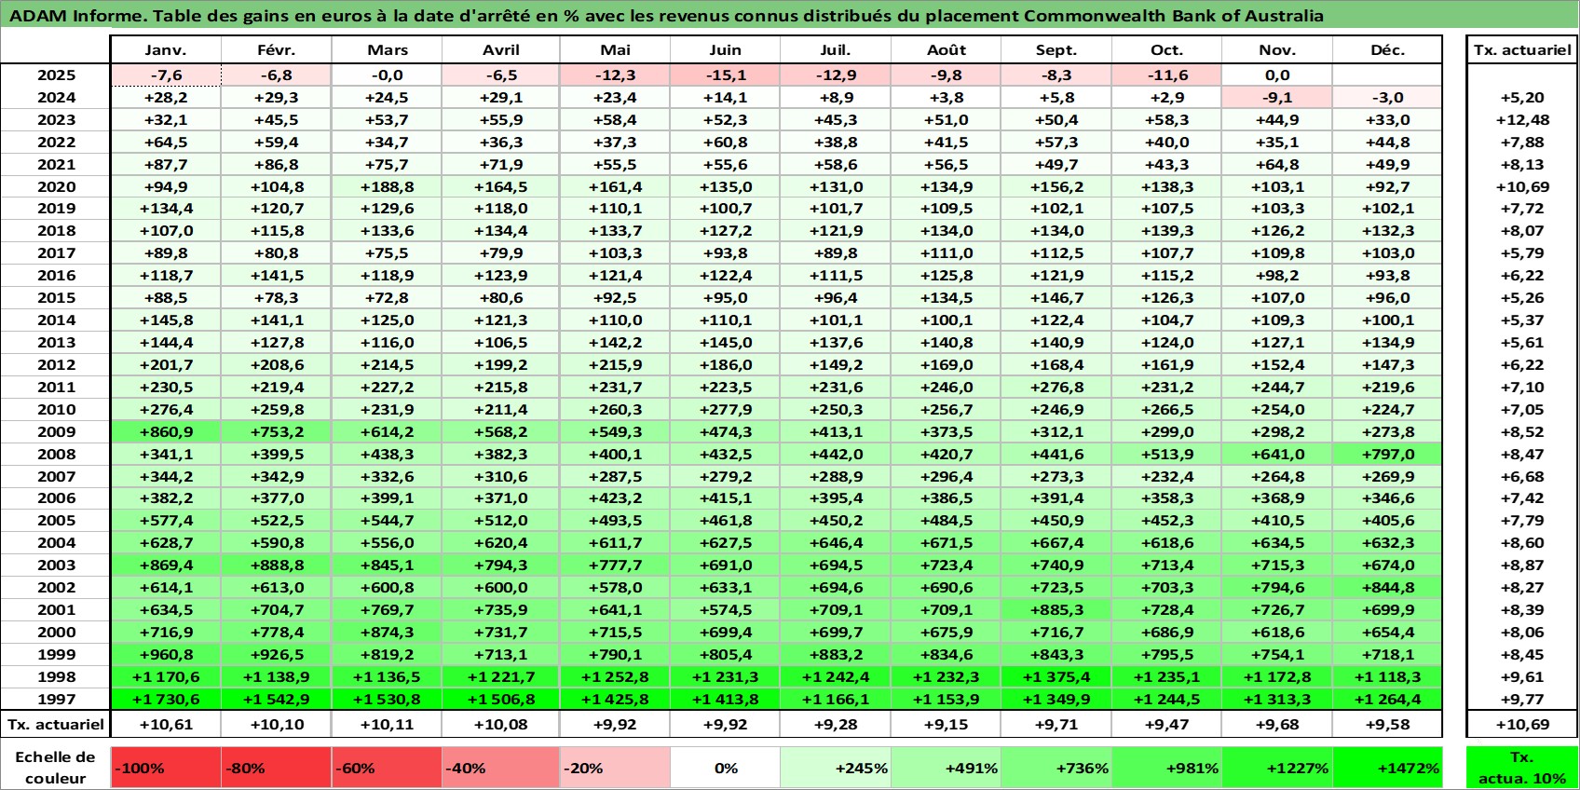Select the 2005 Avril cell +512,0
This screenshot has height=790, width=1580.
point(501,520)
